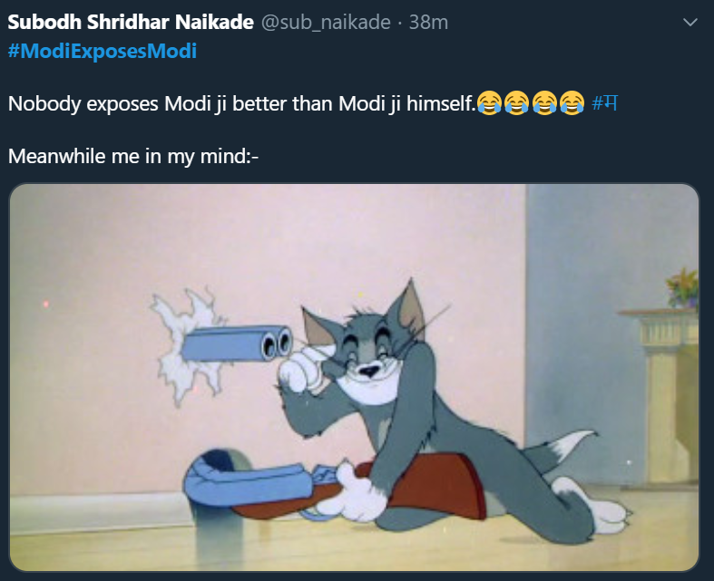This screenshot has height=581, width=714.
Task: Click Tom's smiling face in the meme
Action: tap(371, 360)
